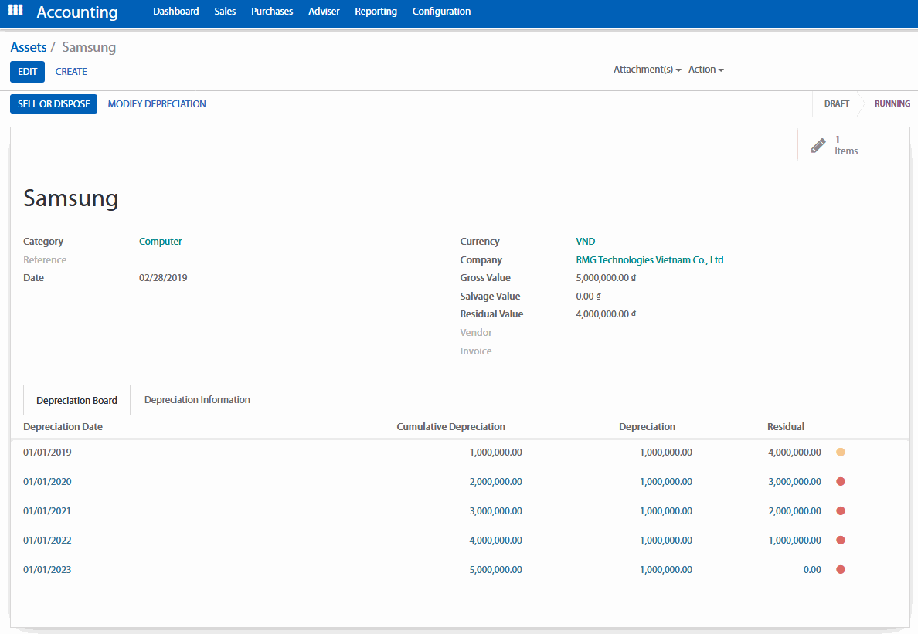Click the red status dot for 01/01/2020
Screen dimensions: 918x634
[x=841, y=482]
